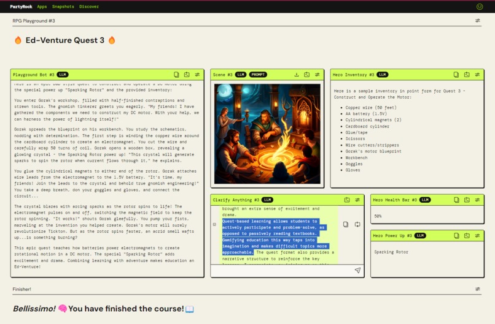495x324 pixels.
Task: Open the Snapshots menu item
Action: click(63, 7)
